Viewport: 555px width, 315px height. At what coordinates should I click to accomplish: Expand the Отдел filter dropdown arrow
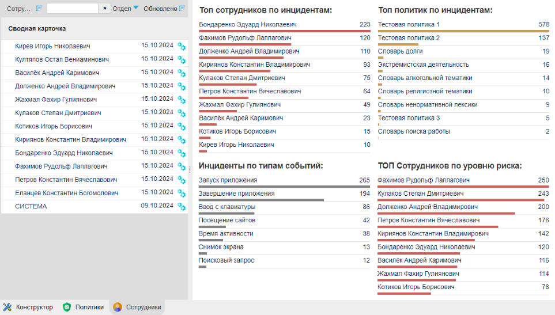[x=135, y=8]
